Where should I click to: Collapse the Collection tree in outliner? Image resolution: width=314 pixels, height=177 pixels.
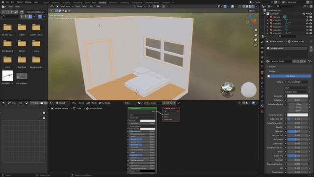pos(264,14)
